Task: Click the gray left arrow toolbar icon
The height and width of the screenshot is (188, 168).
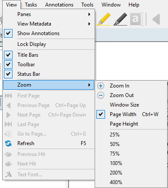Action: [x=156, y=19]
